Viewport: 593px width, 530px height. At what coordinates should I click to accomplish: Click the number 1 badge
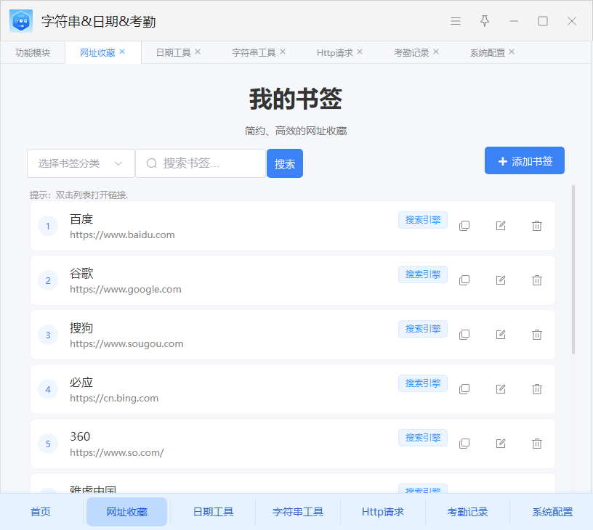(48, 226)
